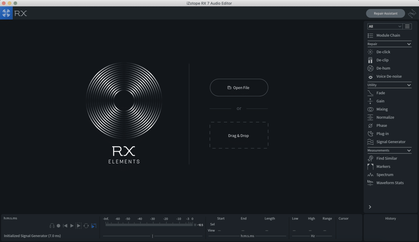Viewport: 419px width, 242px height.
Task: Collapse the Utility section
Action: 409,85
